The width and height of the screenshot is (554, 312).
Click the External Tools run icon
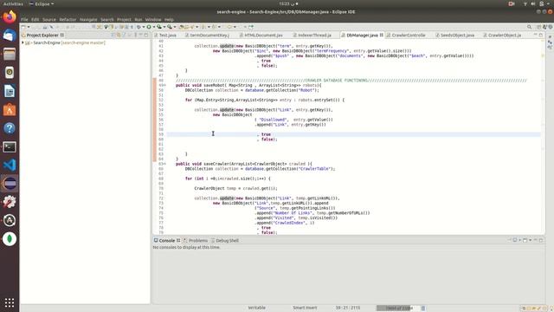click(170, 27)
